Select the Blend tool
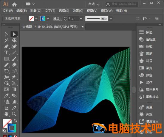The image size is (164, 137). coord(14,95)
